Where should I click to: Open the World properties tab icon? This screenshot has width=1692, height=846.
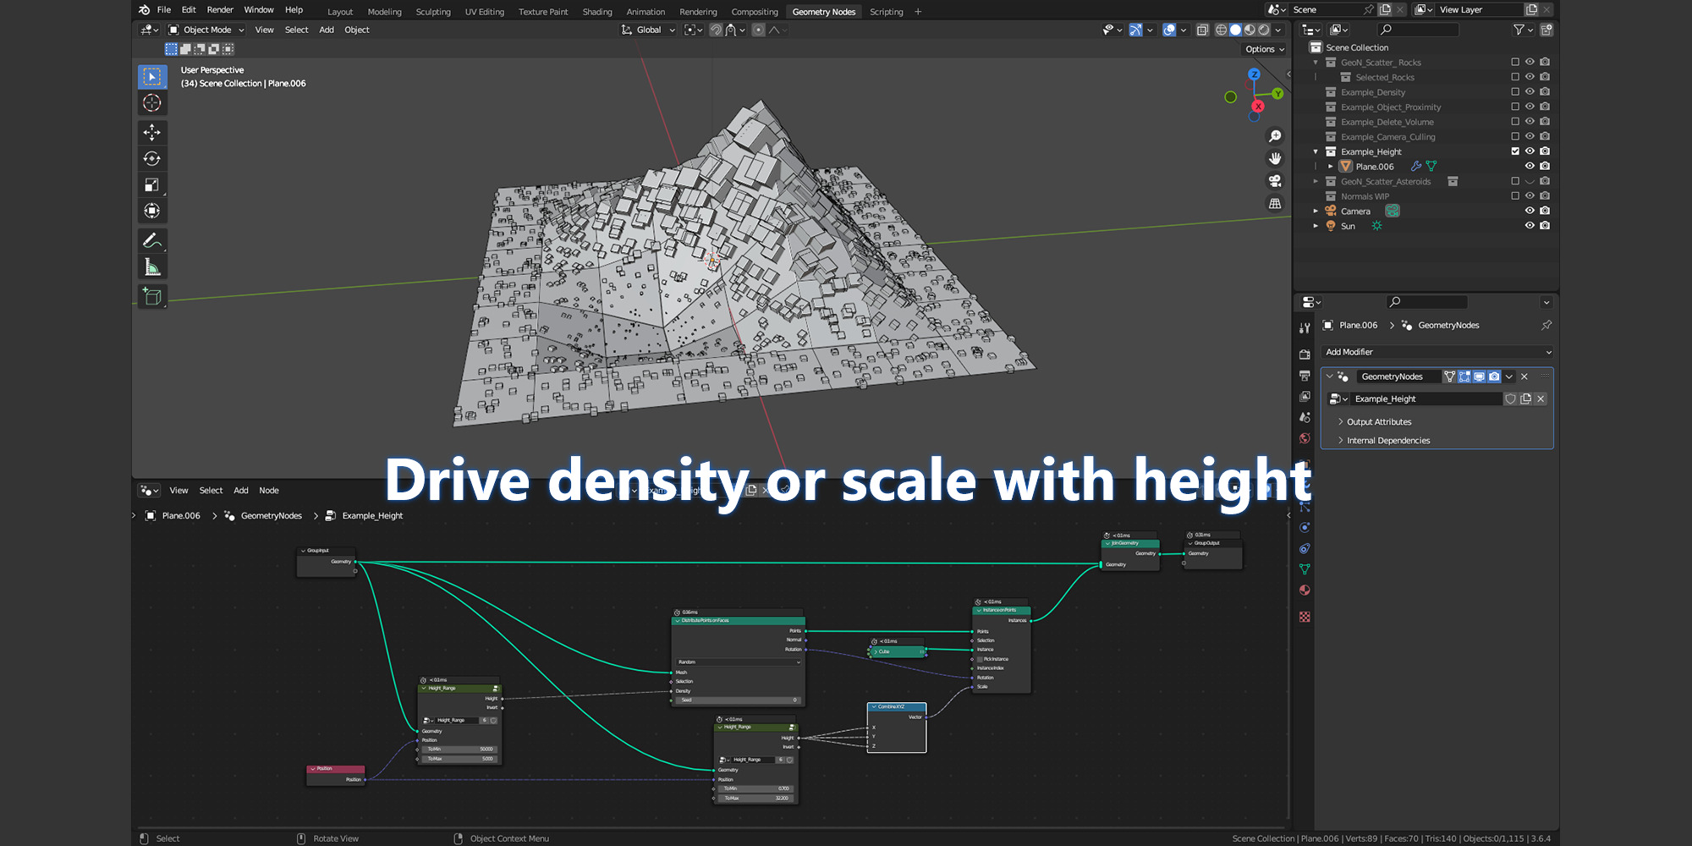click(1305, 438)
